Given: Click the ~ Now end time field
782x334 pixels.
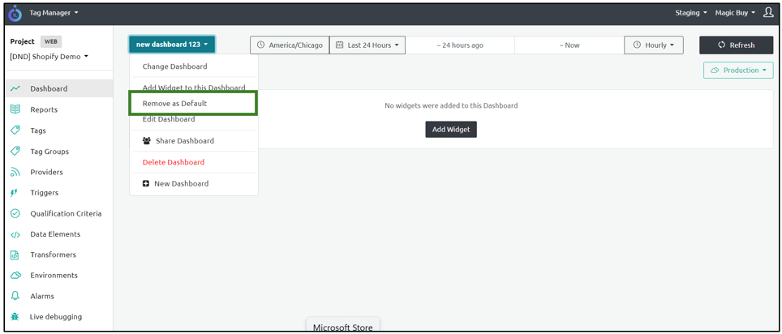Looking at the screenshot, I should (x=569, y=45).
